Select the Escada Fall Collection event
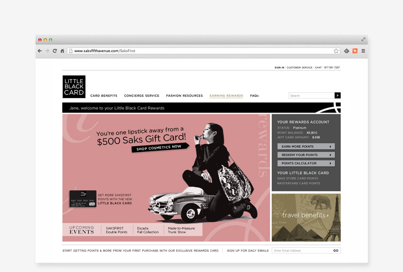 pyautogui.click(x=148, y=230)
